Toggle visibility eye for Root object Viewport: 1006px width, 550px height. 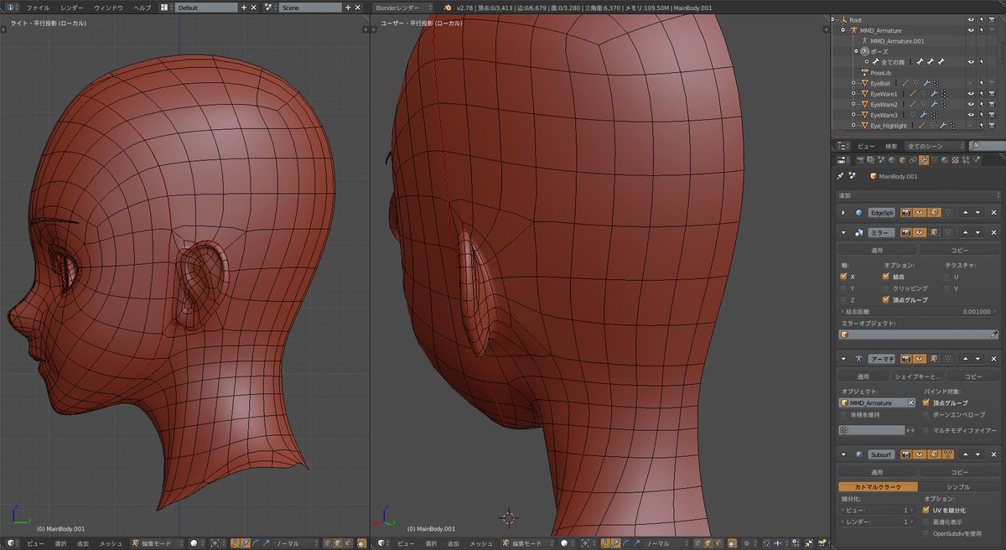tap(971, 19)
